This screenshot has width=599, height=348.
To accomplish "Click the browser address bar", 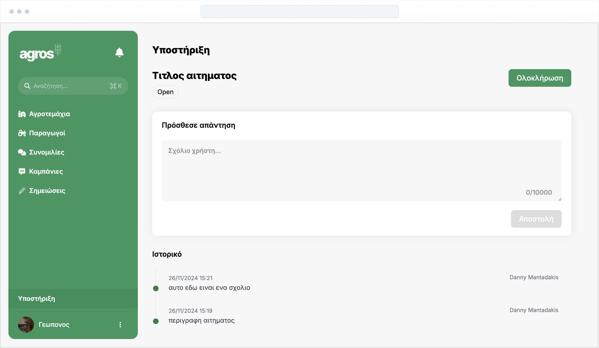I will tap(299, 12).
